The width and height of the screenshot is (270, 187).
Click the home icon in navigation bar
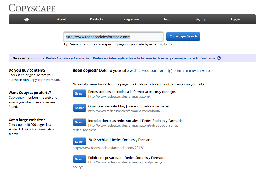26,19
